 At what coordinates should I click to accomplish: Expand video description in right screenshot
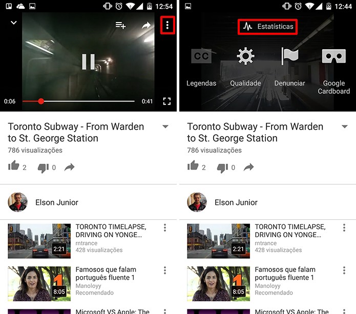(345, 127)
